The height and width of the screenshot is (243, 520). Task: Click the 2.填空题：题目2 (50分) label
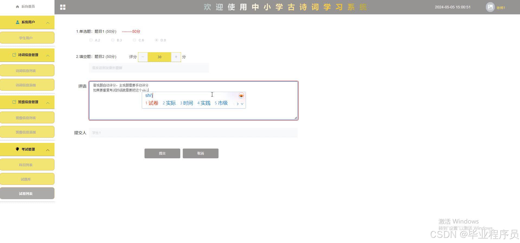[x=96, y=57]
